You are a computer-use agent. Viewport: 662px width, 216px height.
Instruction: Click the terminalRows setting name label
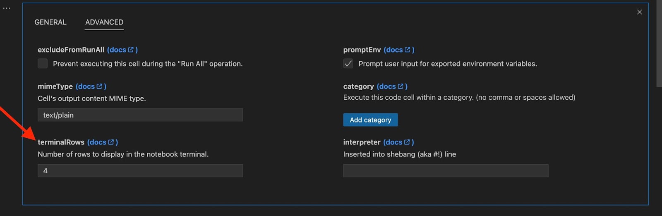(61, 142)
